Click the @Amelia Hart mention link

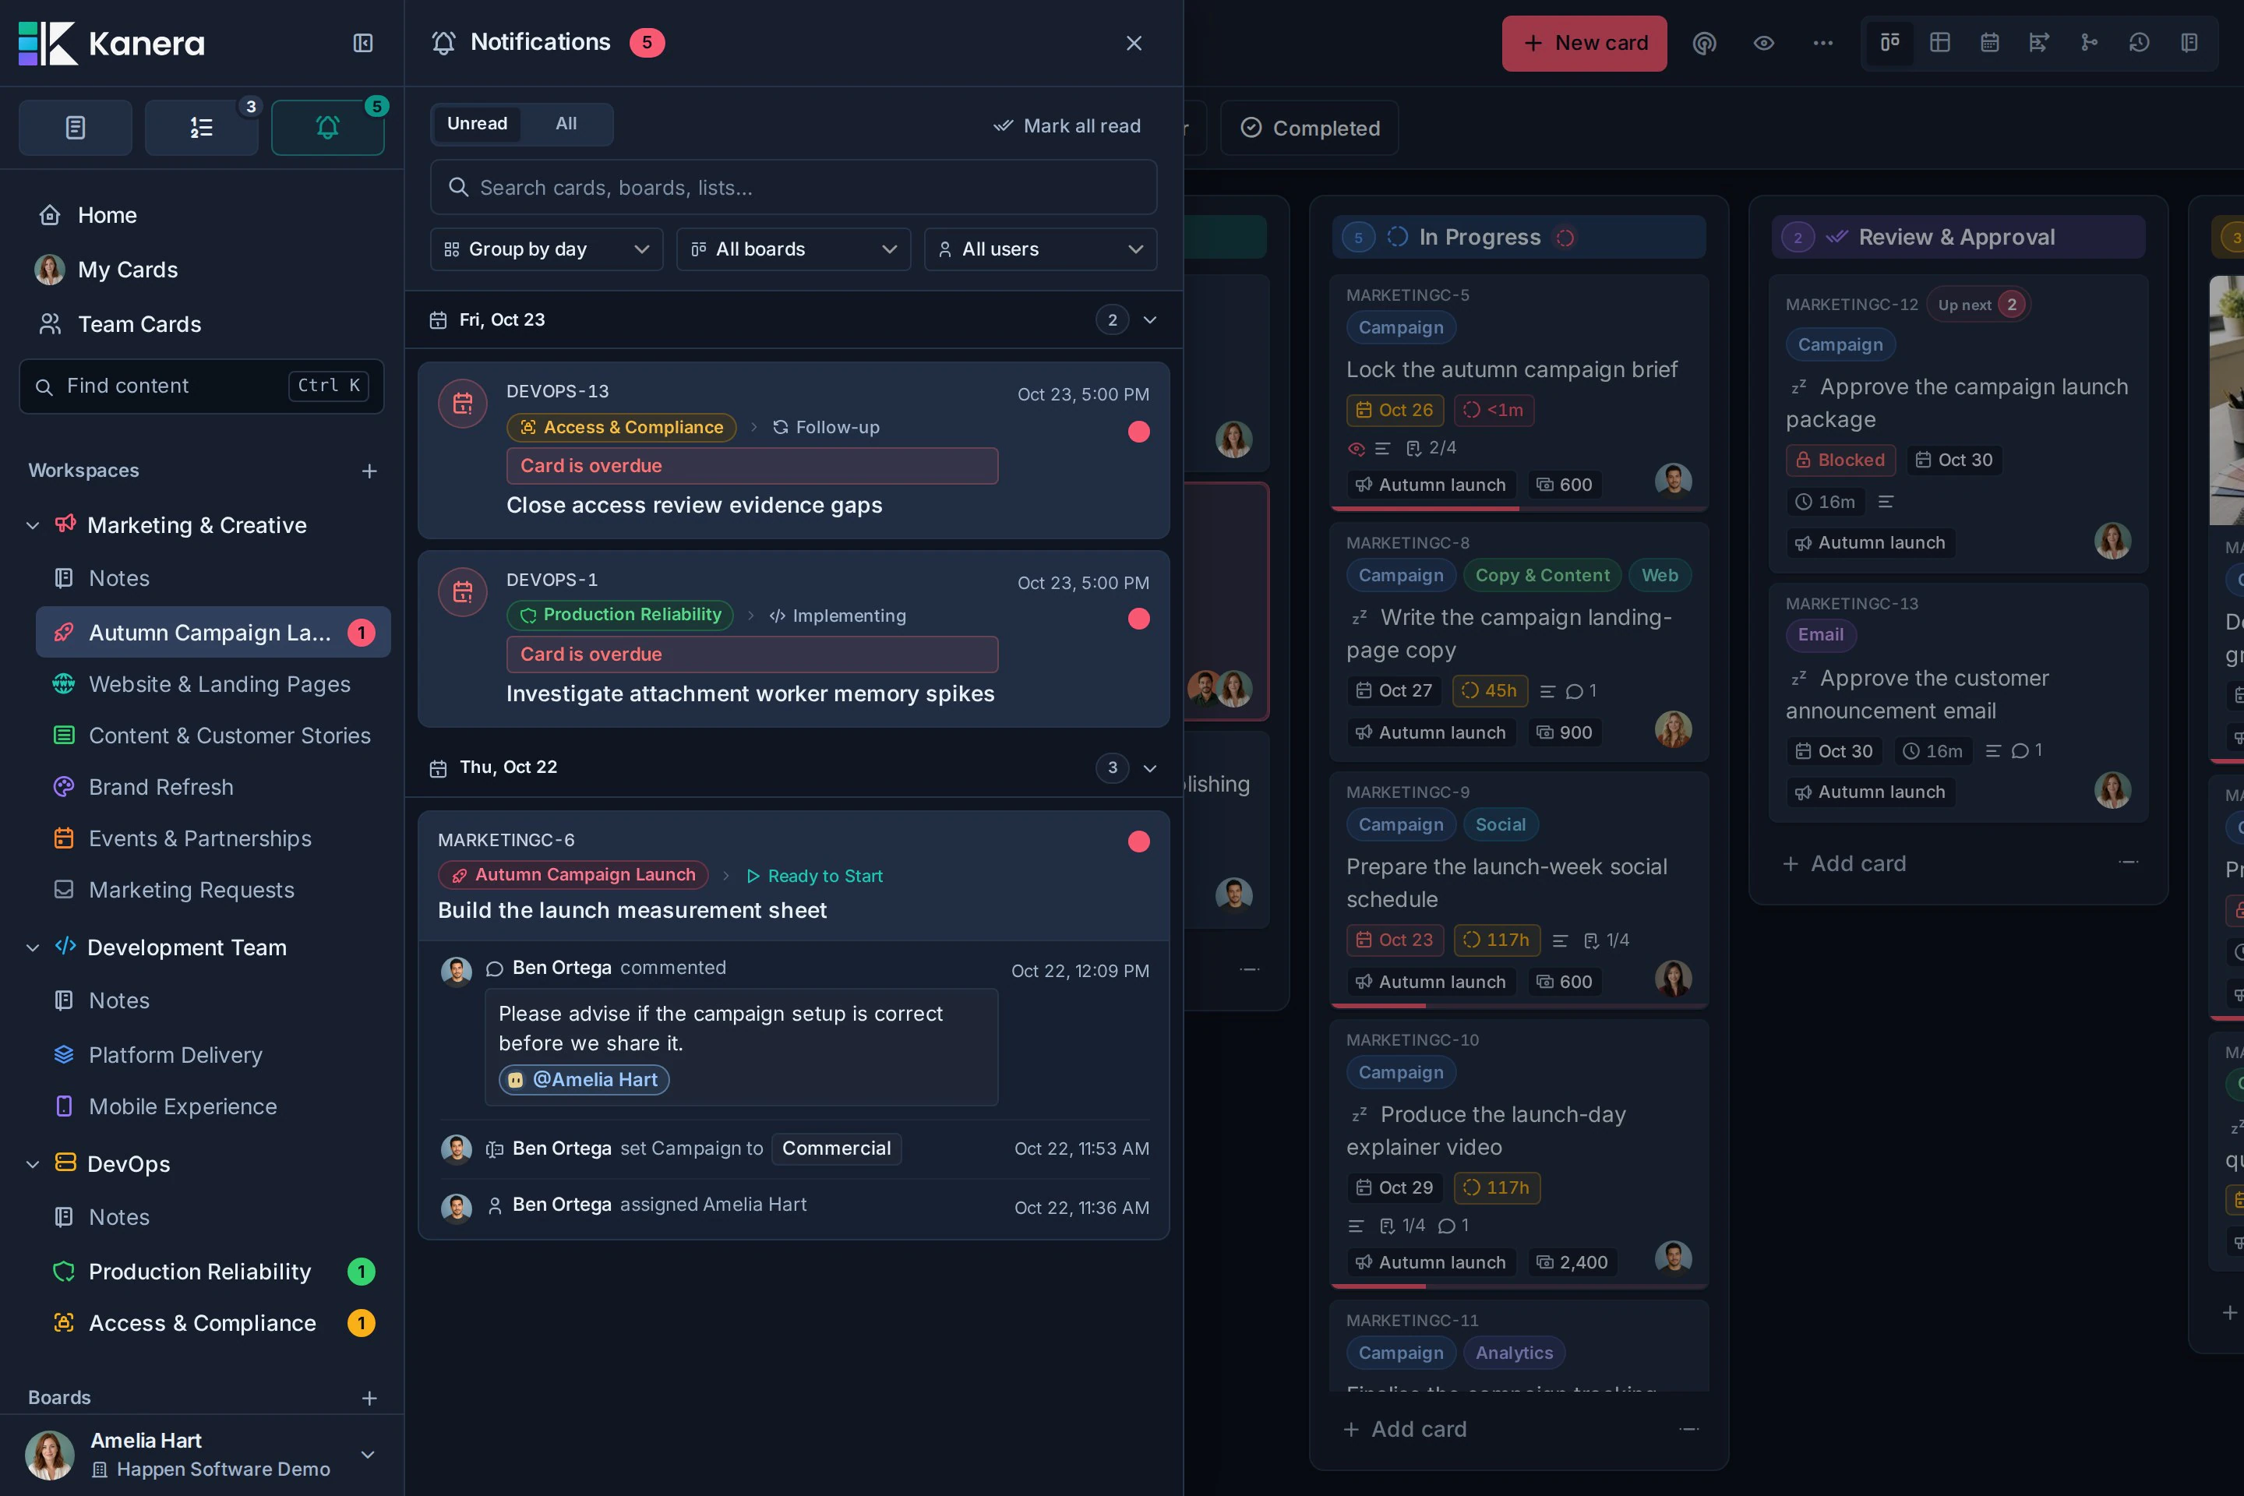(584, 1080)
